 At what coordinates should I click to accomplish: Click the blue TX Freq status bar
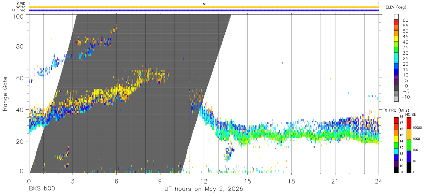coord(204,10)
